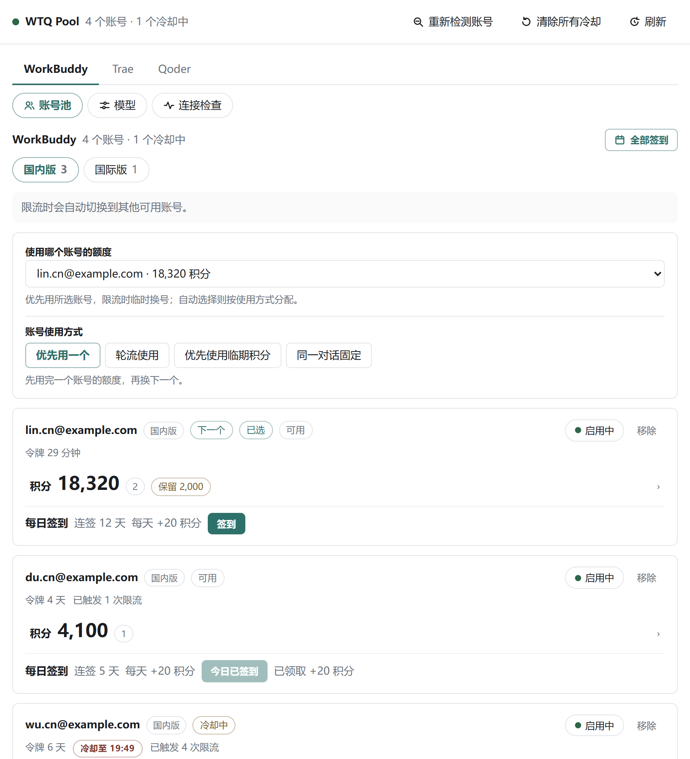Click the 保留 2,000 badge
The width and height of the screenshot is (690, 759).
pos(181,487)
